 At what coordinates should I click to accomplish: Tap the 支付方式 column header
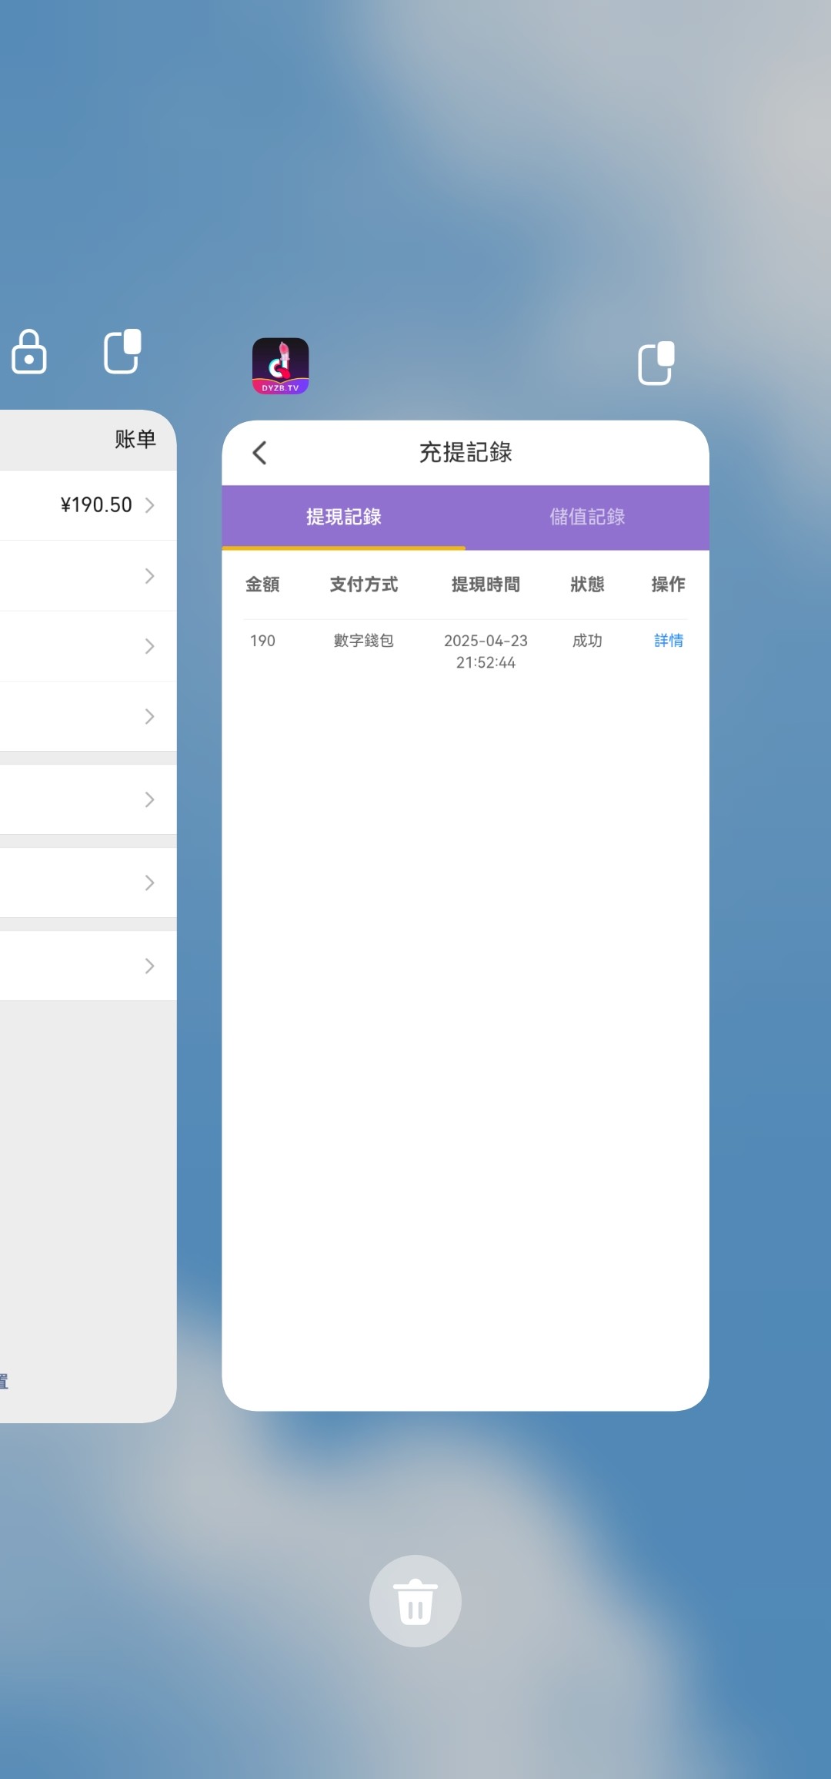click(363, 585)
